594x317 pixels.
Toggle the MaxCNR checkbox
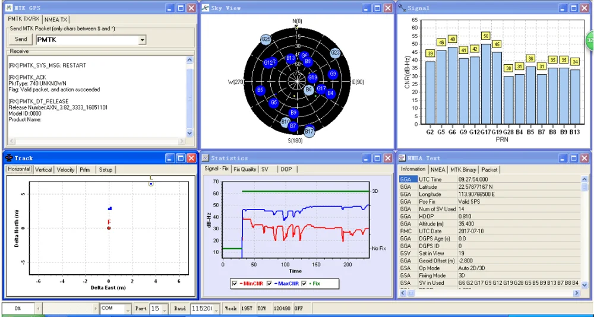click(269, 283)
